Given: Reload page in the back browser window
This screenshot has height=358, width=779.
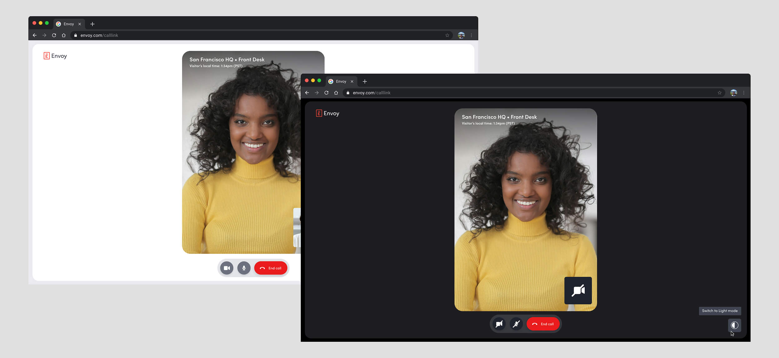Looking at the screenshot, I should (x=54, y=35).
